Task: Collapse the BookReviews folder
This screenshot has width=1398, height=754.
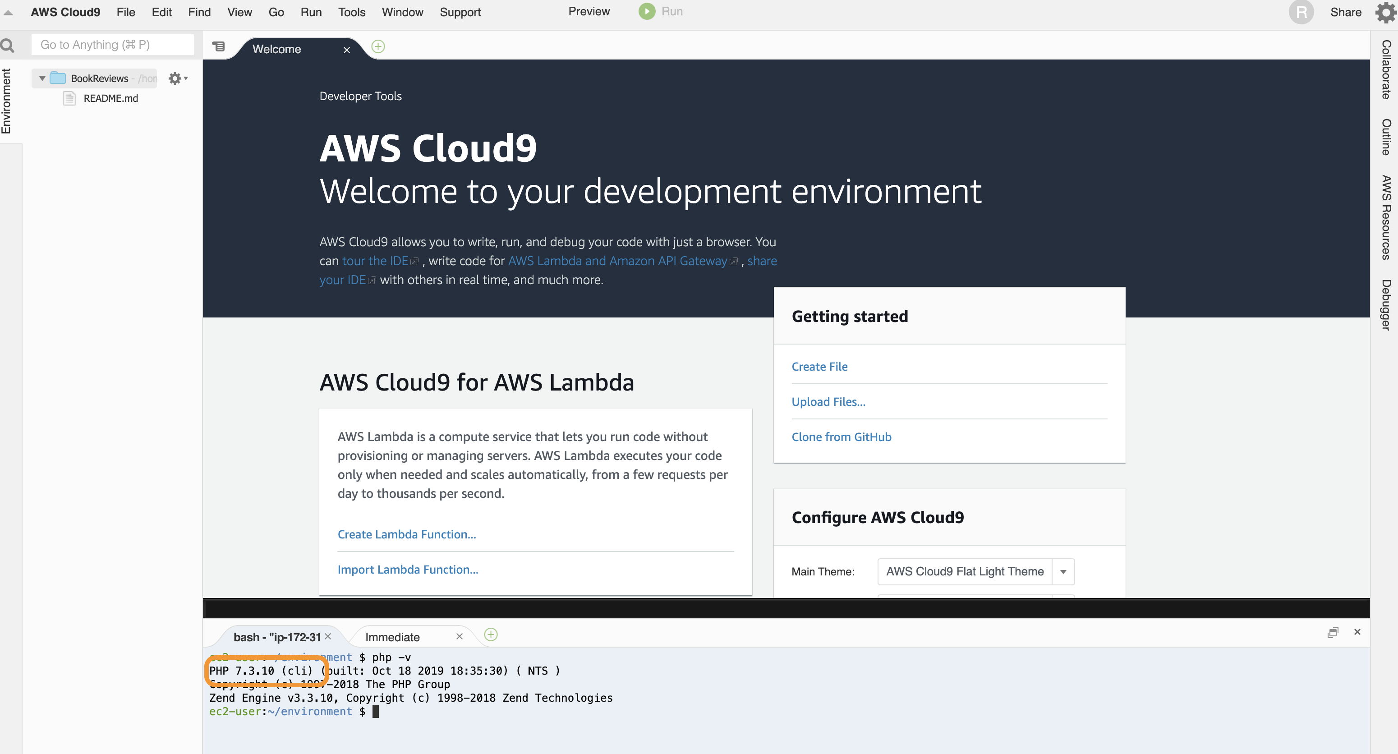Action: point(42,79)
